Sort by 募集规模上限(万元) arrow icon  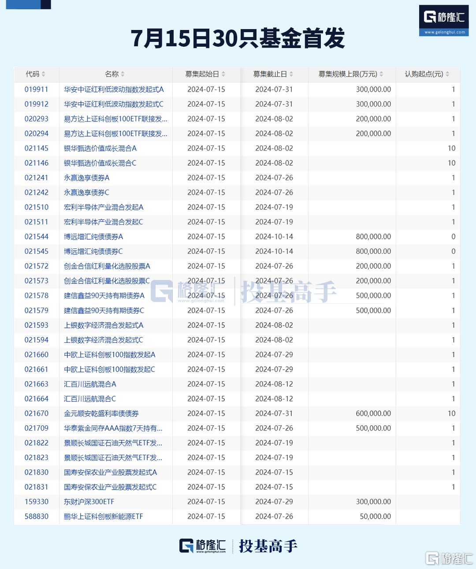coord(381,74)
